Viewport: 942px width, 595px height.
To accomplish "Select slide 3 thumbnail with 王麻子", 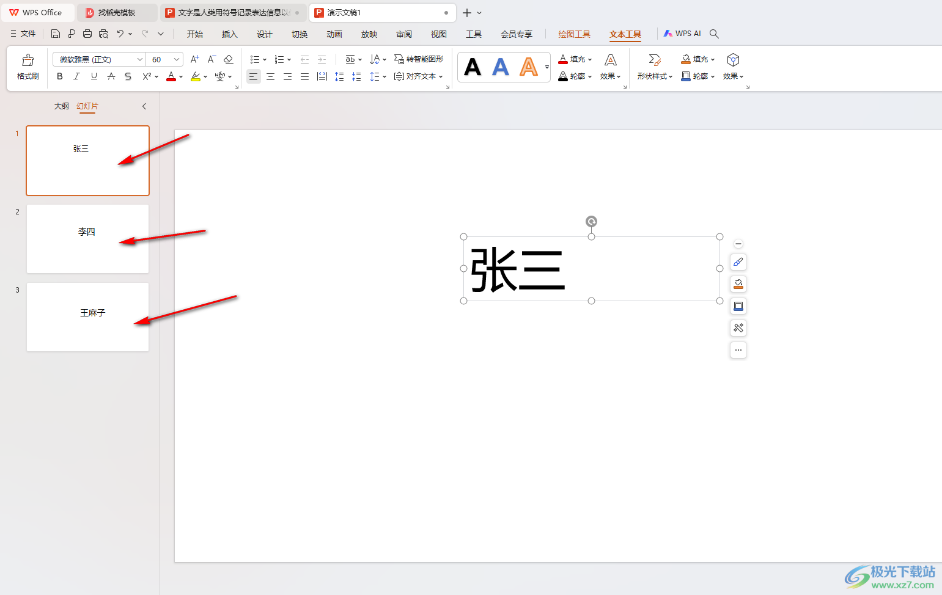I will click(87, 317).
